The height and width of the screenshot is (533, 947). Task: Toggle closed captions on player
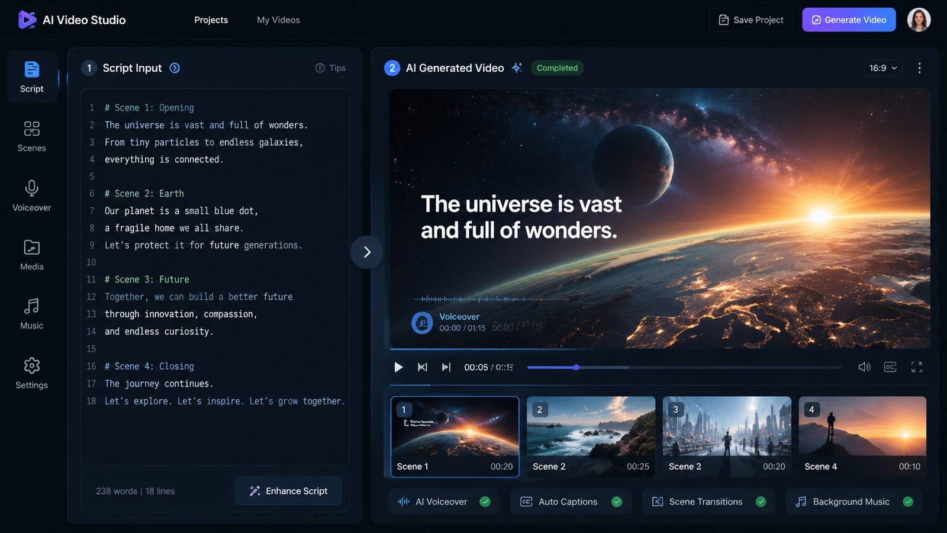[x=890, y=367]
